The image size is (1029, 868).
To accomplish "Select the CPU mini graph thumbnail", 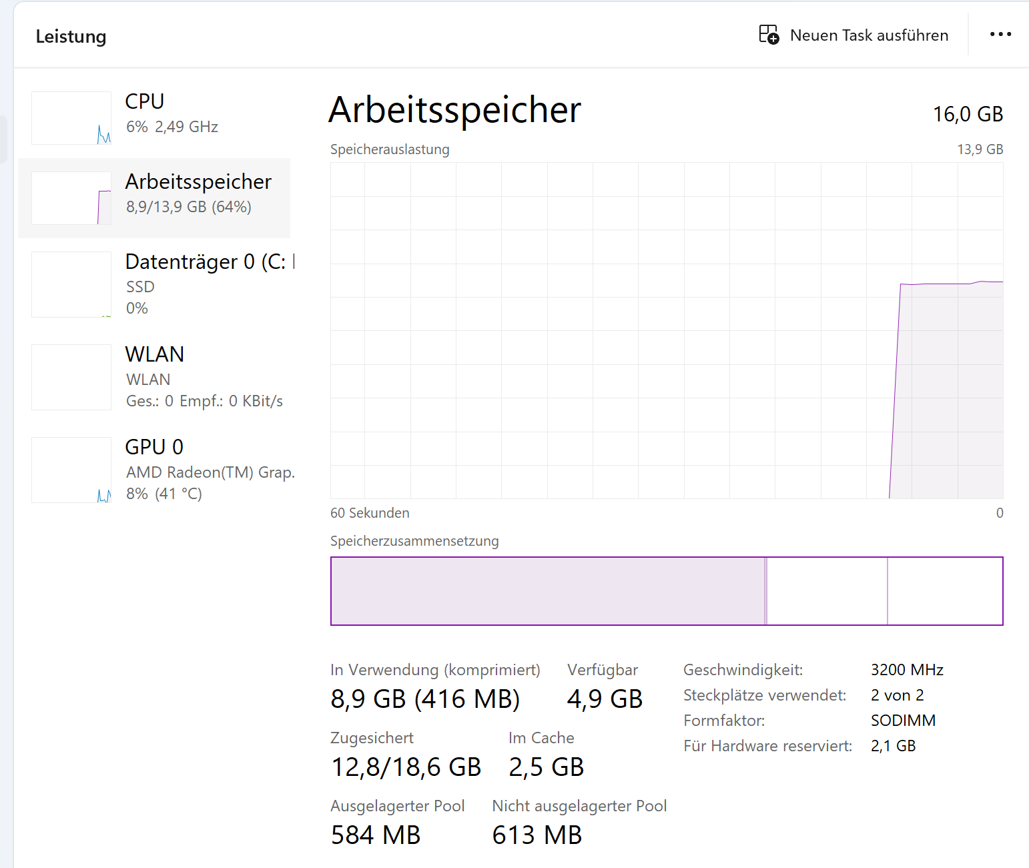I will (71, 118).
